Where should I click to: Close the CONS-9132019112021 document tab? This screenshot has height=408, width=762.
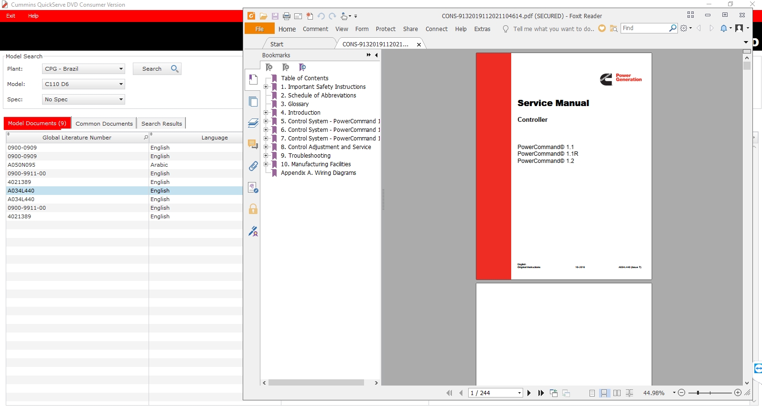[x=419, y=44]
